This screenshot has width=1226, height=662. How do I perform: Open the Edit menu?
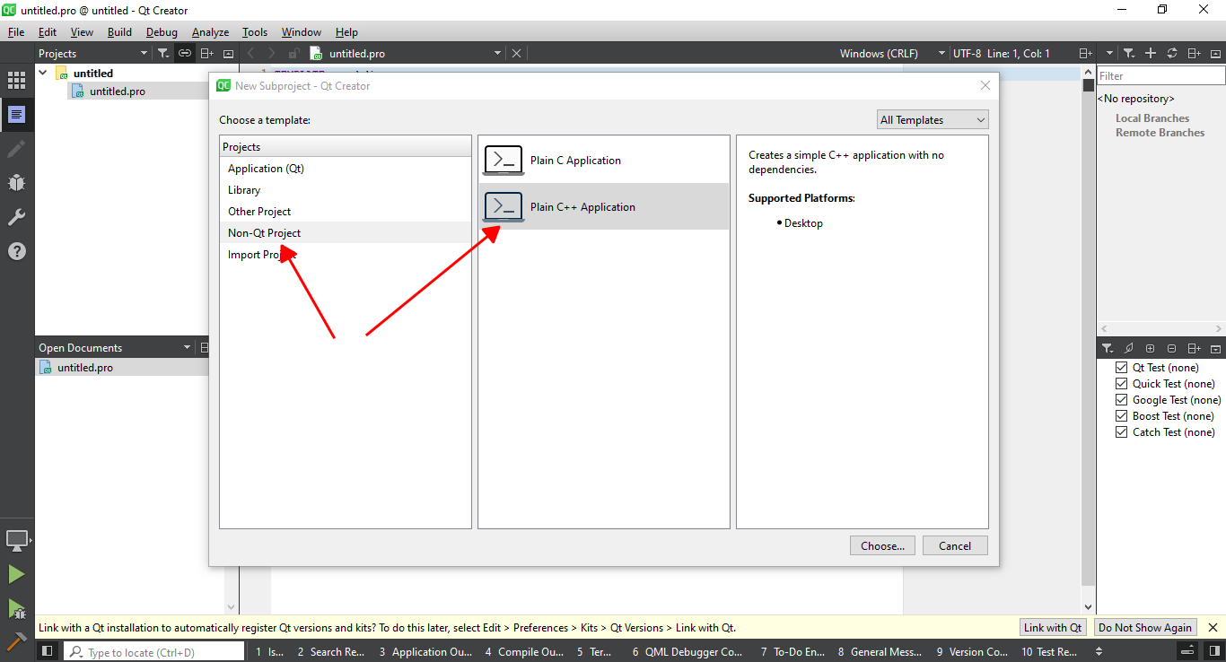click(48, 32)
